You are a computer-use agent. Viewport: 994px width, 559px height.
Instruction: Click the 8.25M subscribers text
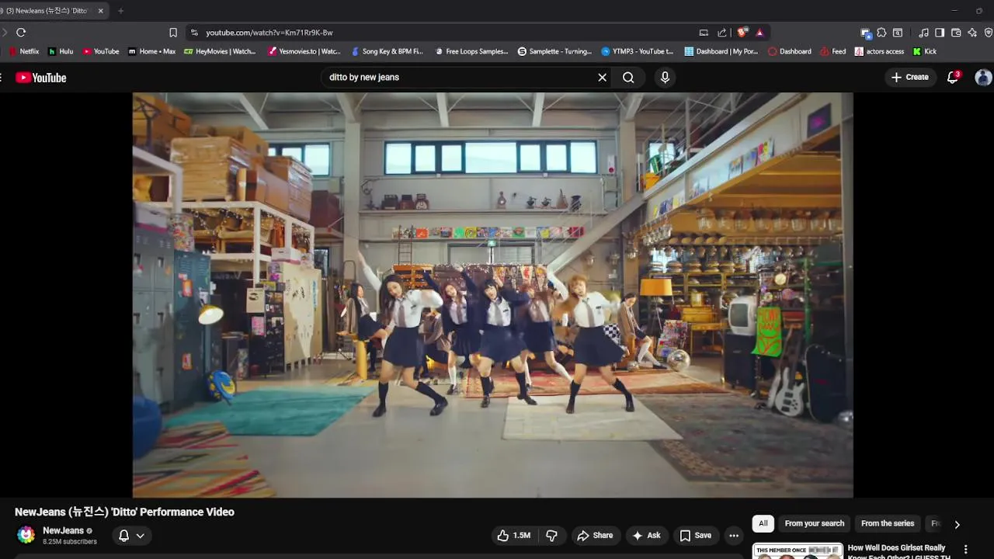tap(70, 542)
